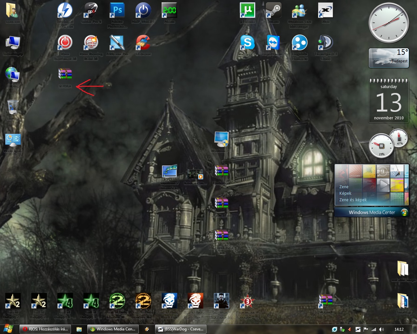Switch to Windows Media Center taskbar window
This screenshot has width=417, height=334.
[113, 329]
